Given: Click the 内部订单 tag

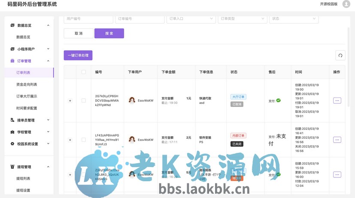Looking at the screenshot, I should (x=238, y=135).
